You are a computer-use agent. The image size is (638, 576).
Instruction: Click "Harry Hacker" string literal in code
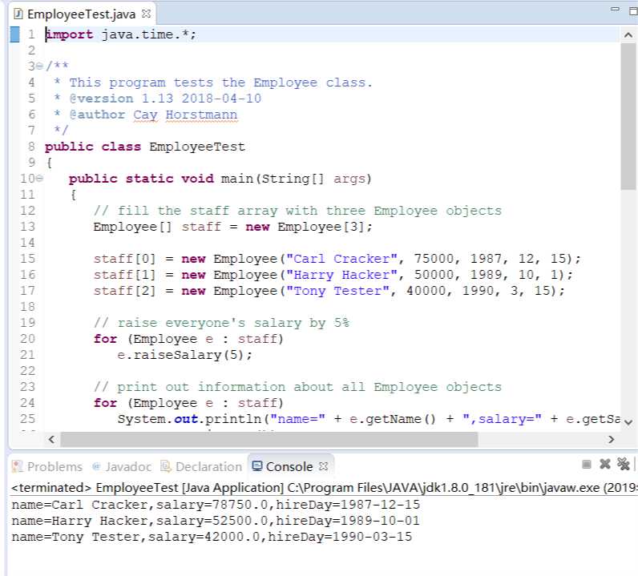(x=341, y=275)
